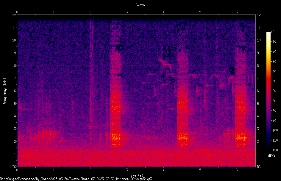Screen dimensions: 281x181
Task: Click "3" on the left frequency axis
Action: coord(15,129)
